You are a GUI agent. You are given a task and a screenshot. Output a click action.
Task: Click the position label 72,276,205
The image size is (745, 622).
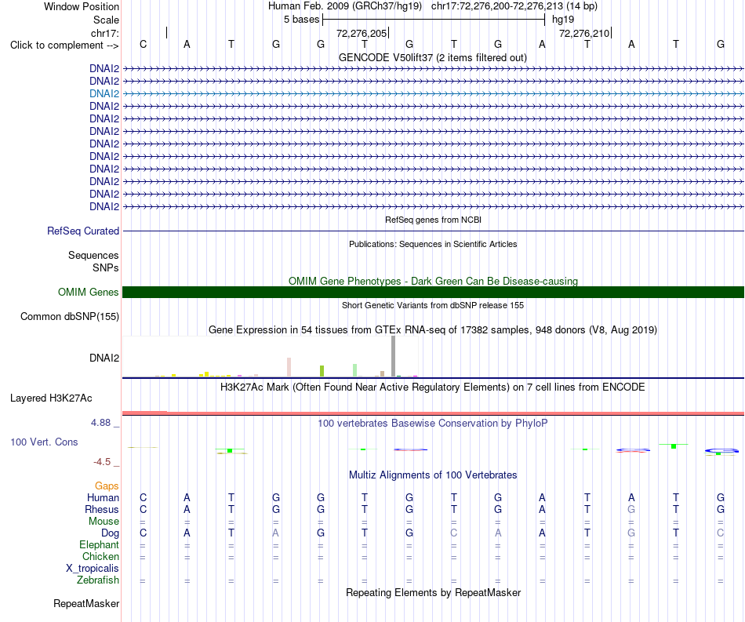point(362,33)
